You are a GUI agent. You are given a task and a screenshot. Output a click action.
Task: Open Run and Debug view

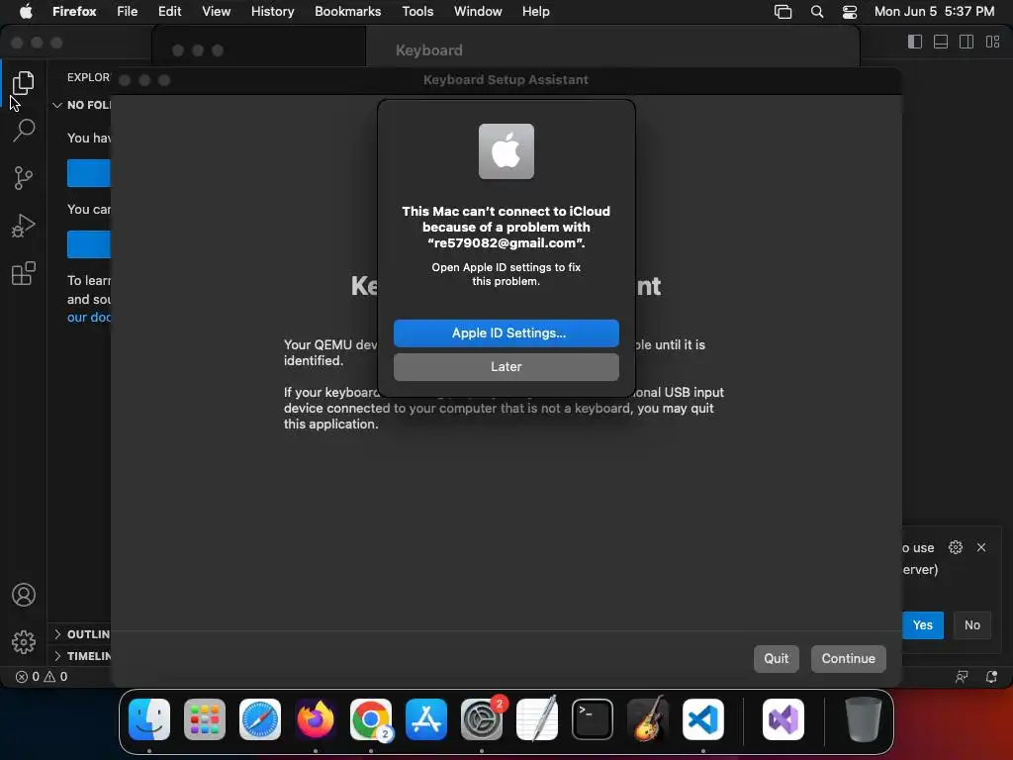point(24,226)
